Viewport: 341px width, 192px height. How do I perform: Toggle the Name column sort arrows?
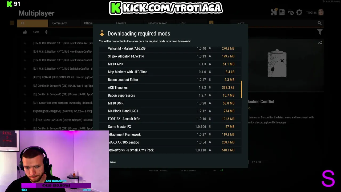tap(46, 32)
